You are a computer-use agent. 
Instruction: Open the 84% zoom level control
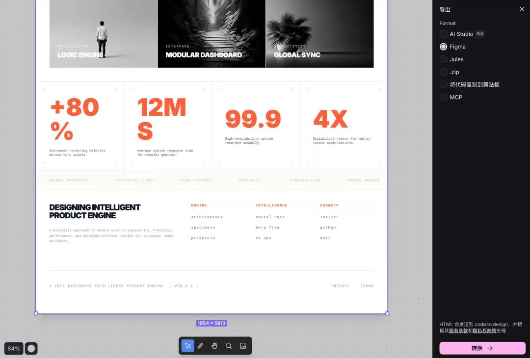(x=14, y=349)
